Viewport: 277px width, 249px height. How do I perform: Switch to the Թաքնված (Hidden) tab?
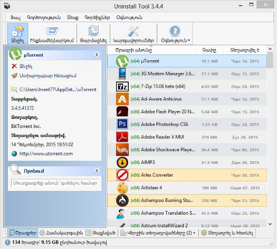[101, 233]
